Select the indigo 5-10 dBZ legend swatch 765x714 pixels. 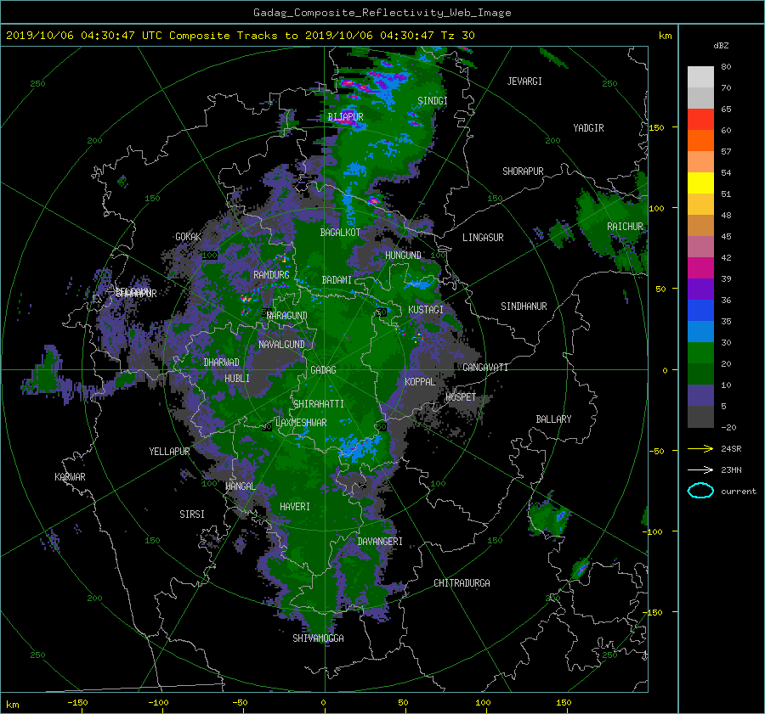point(700,396)
